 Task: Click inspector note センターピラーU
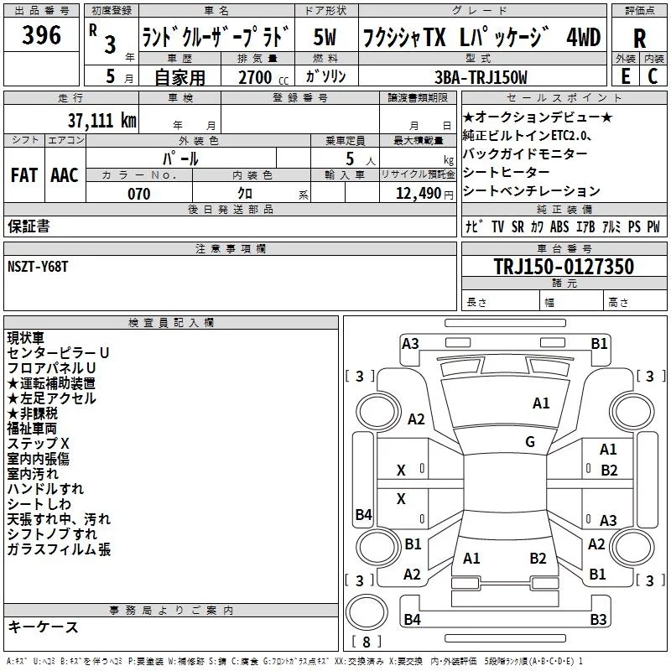click(58, 352)
